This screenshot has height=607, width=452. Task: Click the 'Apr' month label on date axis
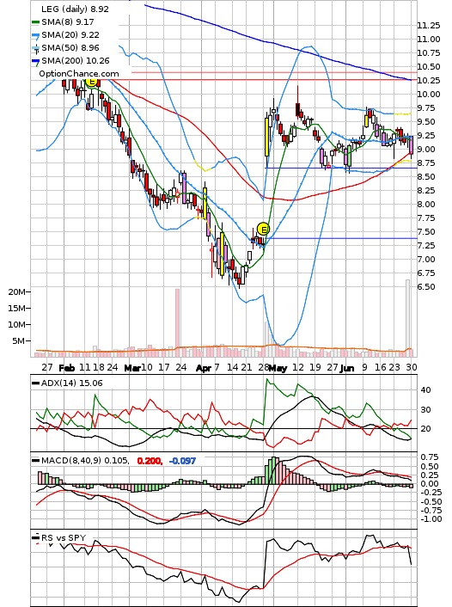(x=204, y=368)
